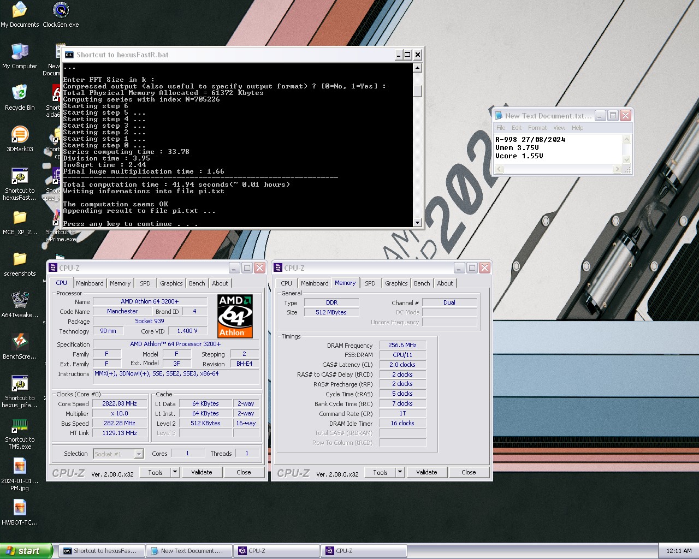Click Validate button in left CPU-Z
Image resolution: width=699 pixels, height=559 pixels.
[202, 472]
